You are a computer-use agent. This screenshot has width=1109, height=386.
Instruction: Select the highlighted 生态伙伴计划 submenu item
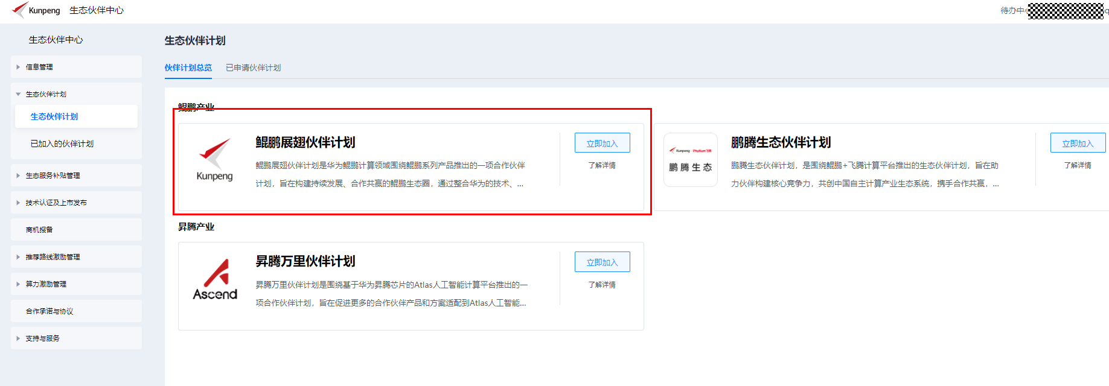(76, 116)
